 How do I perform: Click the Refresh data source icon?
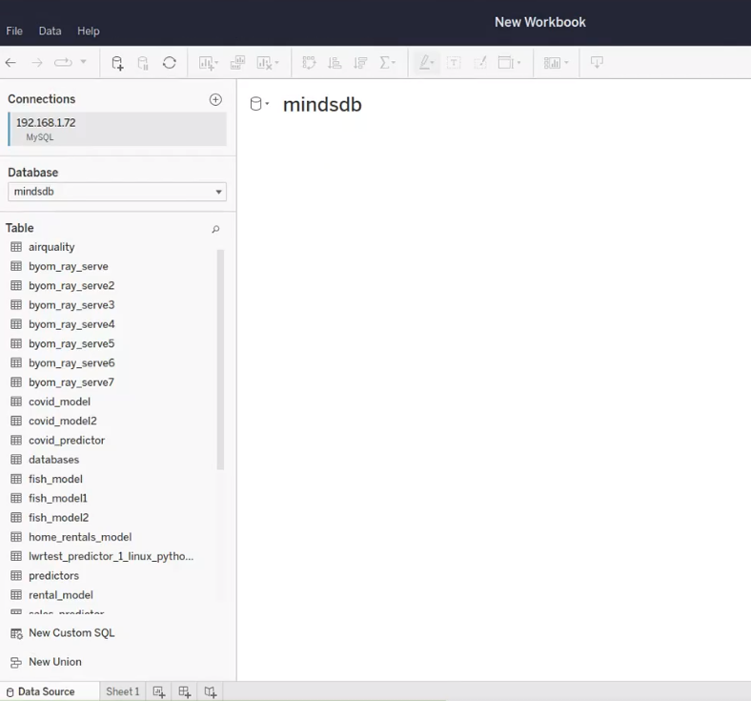pyautogui.click(x=169, y=63)
